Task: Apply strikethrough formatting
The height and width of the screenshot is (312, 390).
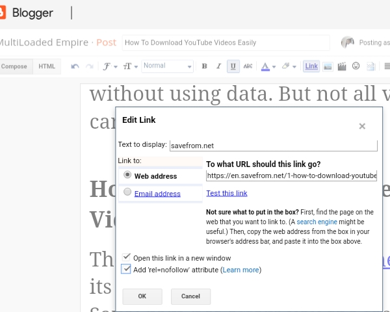Action: 248,66
